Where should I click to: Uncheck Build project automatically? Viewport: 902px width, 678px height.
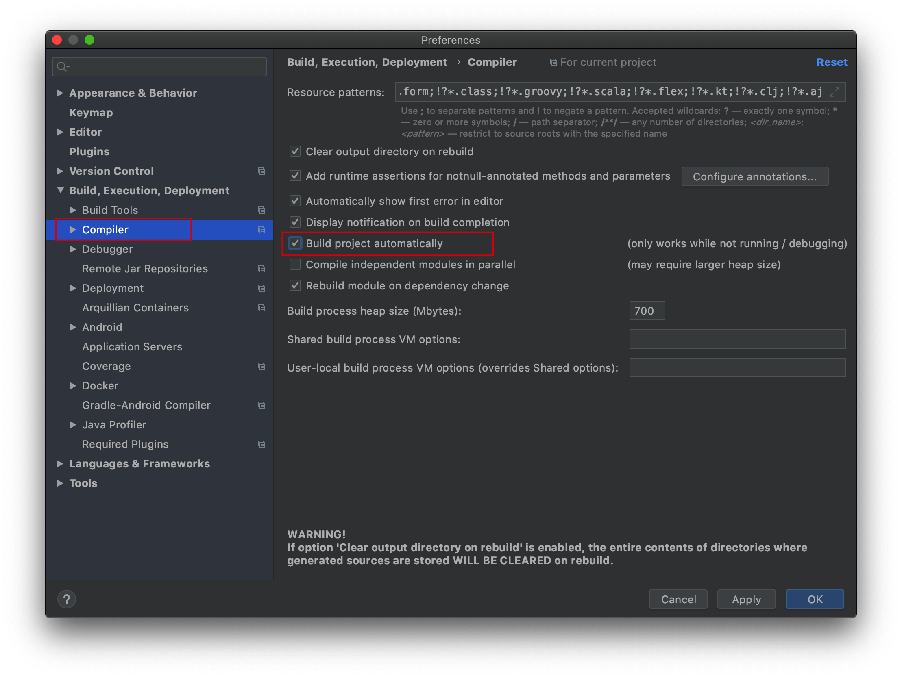[295, 244]
